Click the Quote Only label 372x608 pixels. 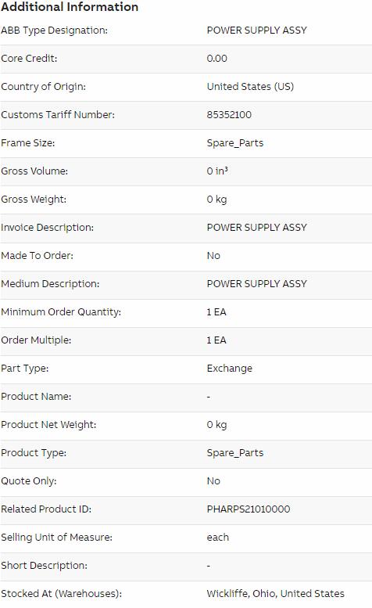[29, 481]
